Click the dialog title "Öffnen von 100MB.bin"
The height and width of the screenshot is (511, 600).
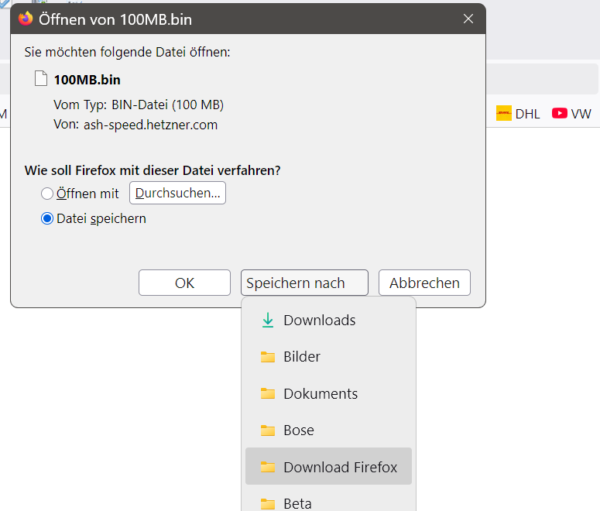(x=115, y=19)
